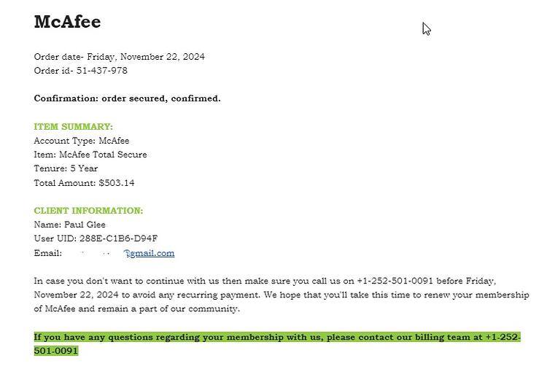Viewport: 547px width, 374px height.
Task: Click the +1-252-501-0091 number in the paragraph
Action: pos(395,281)
